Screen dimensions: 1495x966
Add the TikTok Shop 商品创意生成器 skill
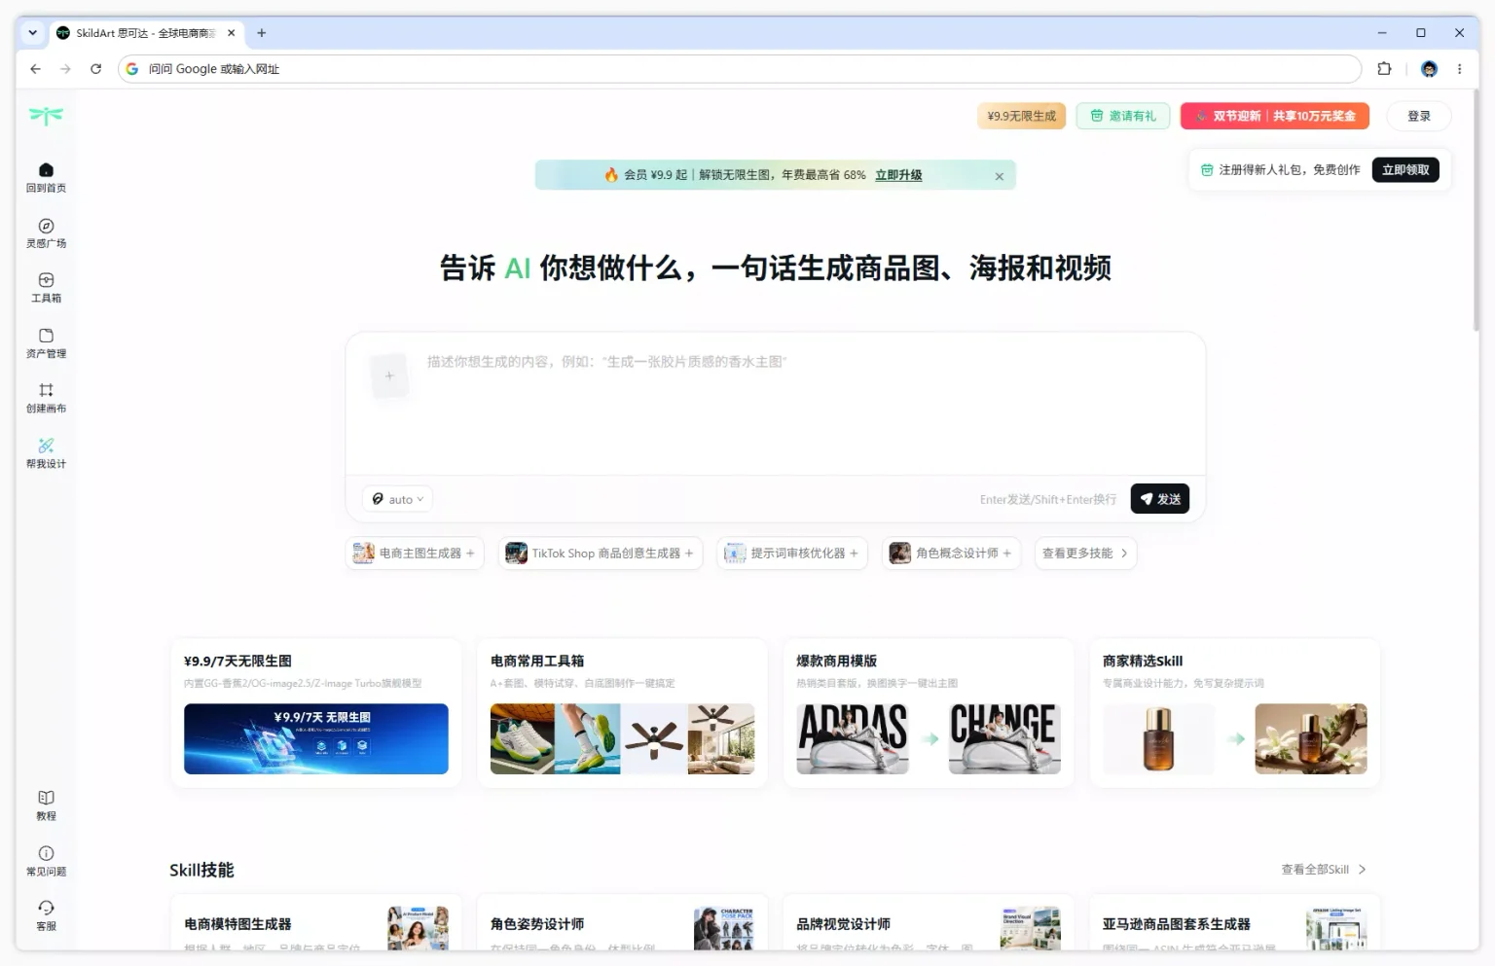pyautogui.click(x=601, y=554)
